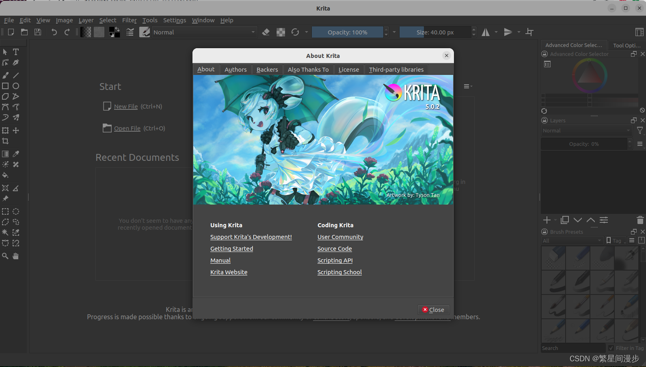Open the brush editor settings icon

point(130,32)
